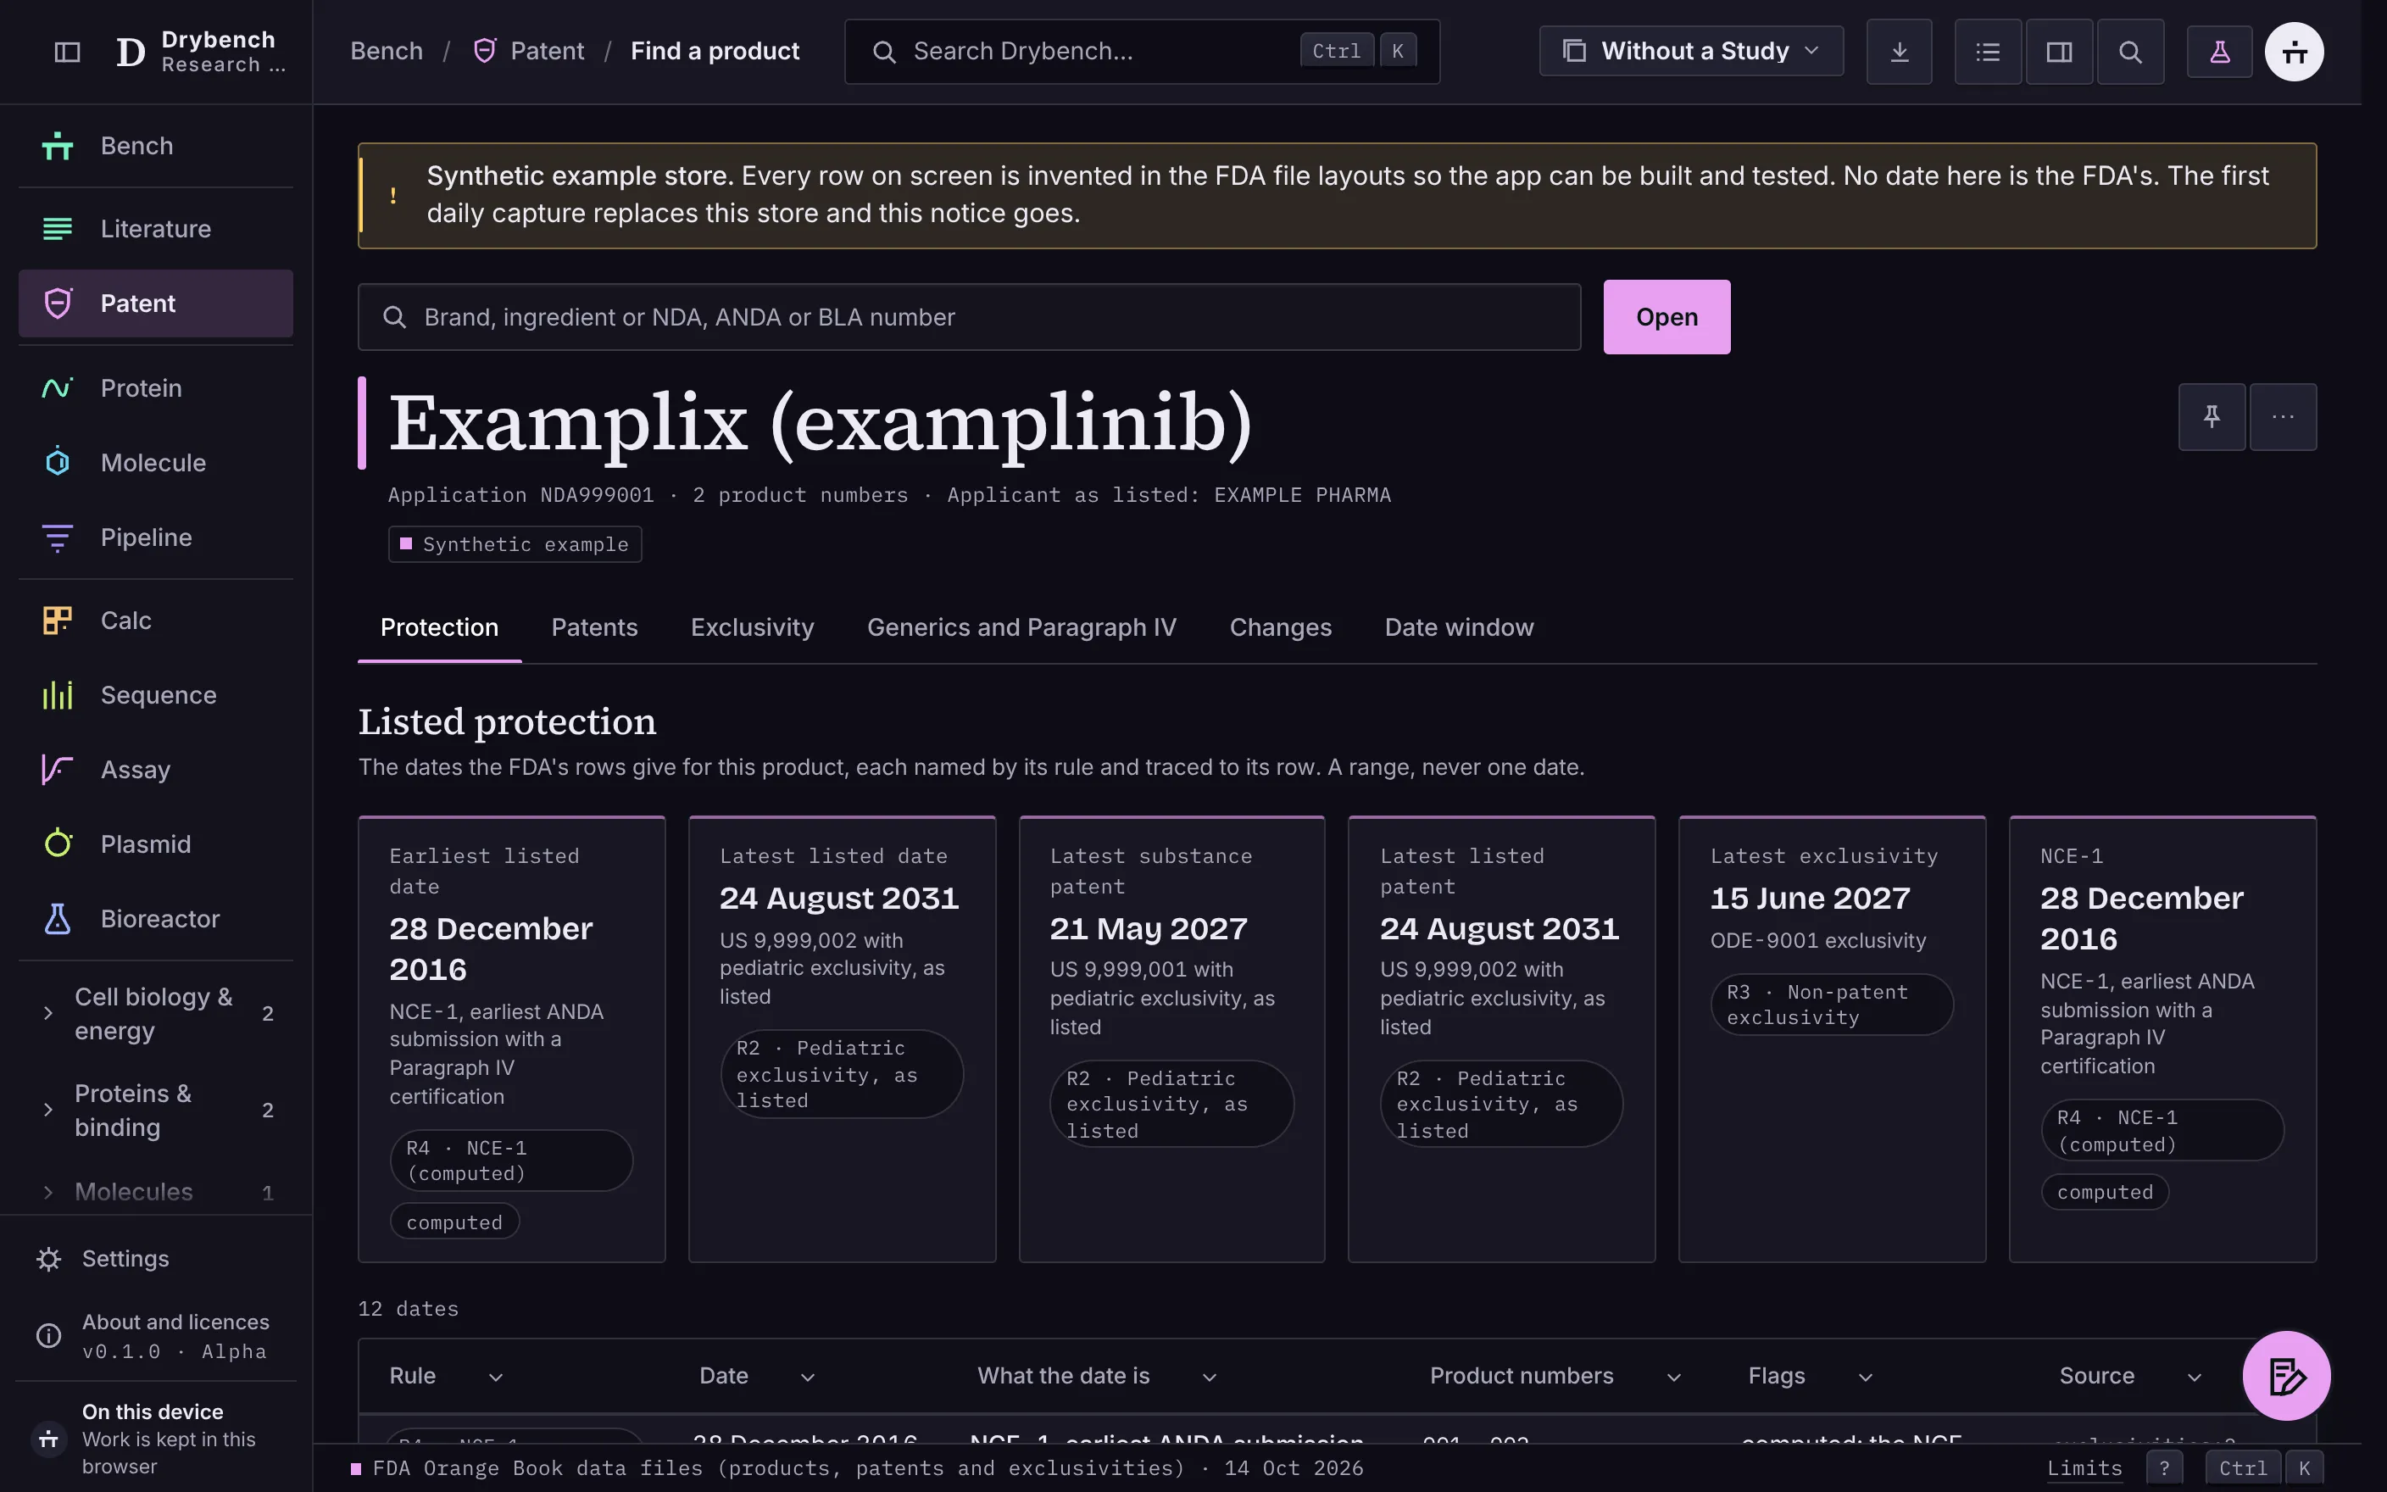
Task: Open the profile avatar button
Action: click(2295, 52)
